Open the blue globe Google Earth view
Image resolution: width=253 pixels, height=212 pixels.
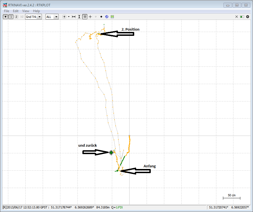point(107,17)
